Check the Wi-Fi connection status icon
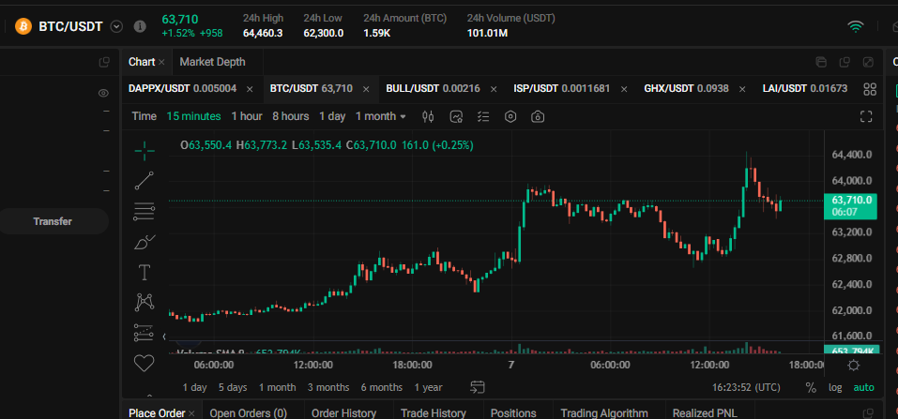The height and width of the screenshot is (419, 898). point(856,26)
